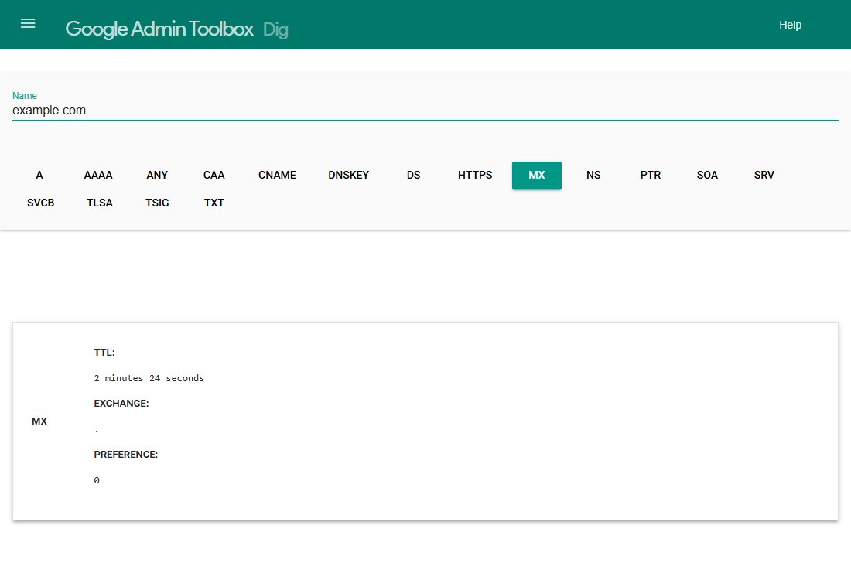Click the PREFERENCE: heading in results
851x580 pixels.
(126, 455)
